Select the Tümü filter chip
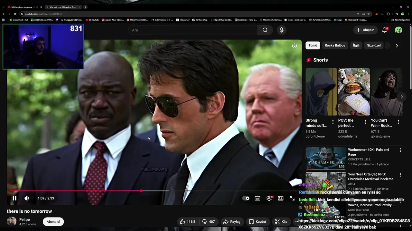 pos(313,46)
